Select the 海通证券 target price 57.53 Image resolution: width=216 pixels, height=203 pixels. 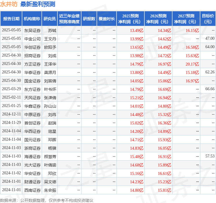pyautogui.click(x=210, y=156)
